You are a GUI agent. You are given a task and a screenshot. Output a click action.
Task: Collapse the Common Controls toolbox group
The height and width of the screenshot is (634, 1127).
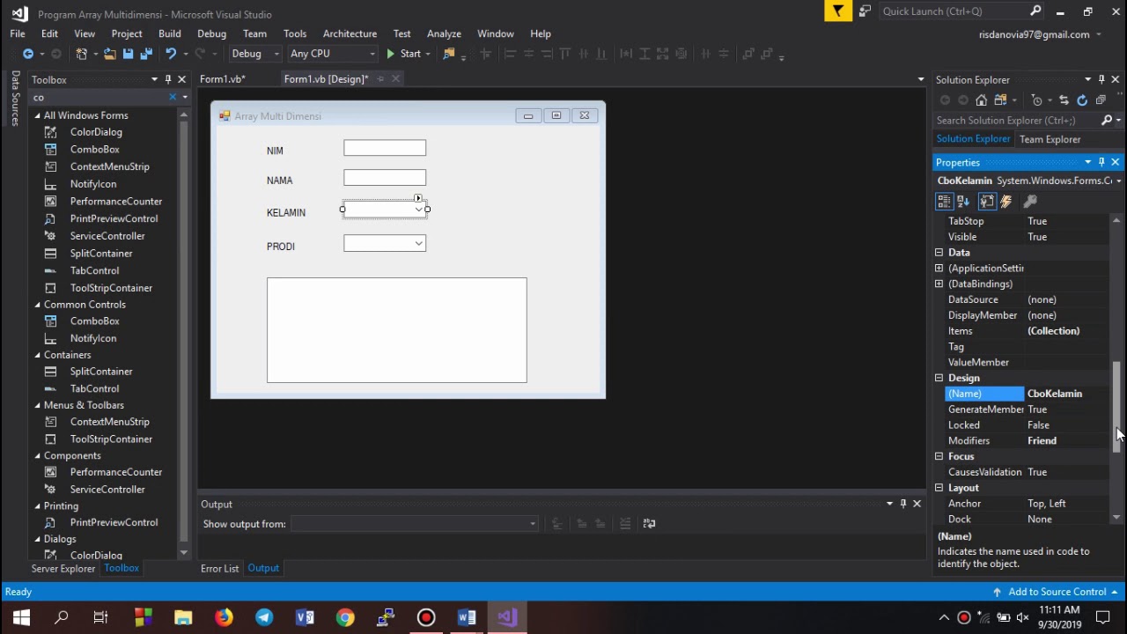pos(38,305)
